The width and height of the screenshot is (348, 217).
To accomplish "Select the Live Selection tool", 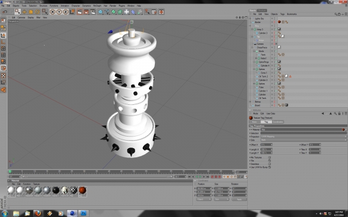I will [x=17, y=12].
